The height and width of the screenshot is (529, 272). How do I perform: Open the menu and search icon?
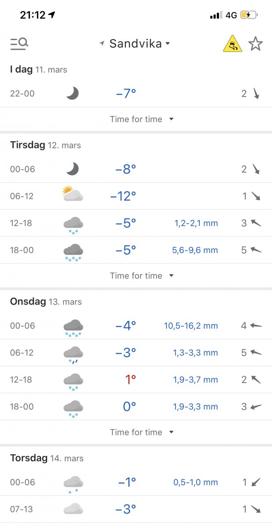click(19, 44)
